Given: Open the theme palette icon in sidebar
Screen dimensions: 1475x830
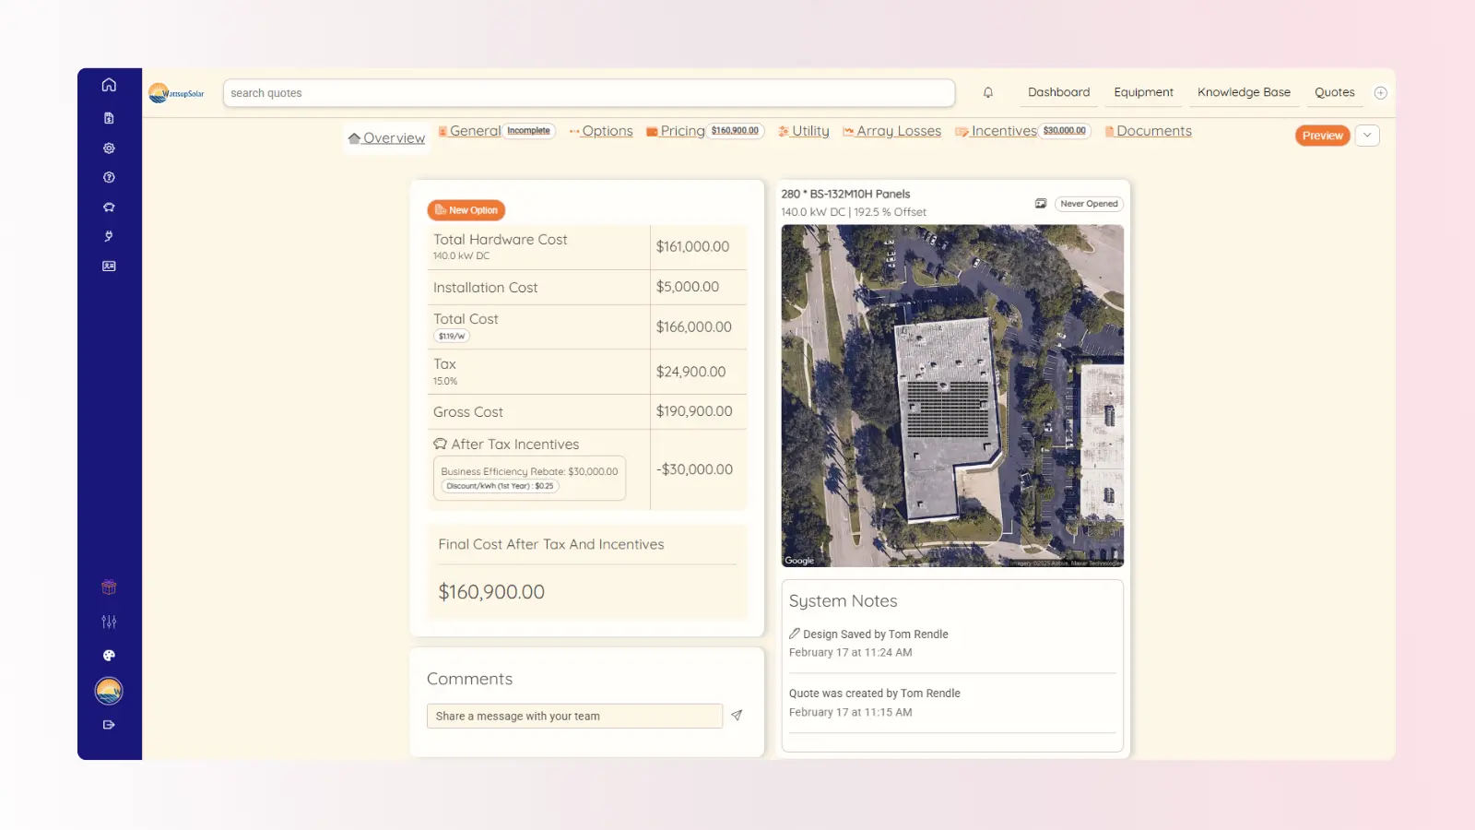Looking at the screenshot, I should click(x=109, y=656).
